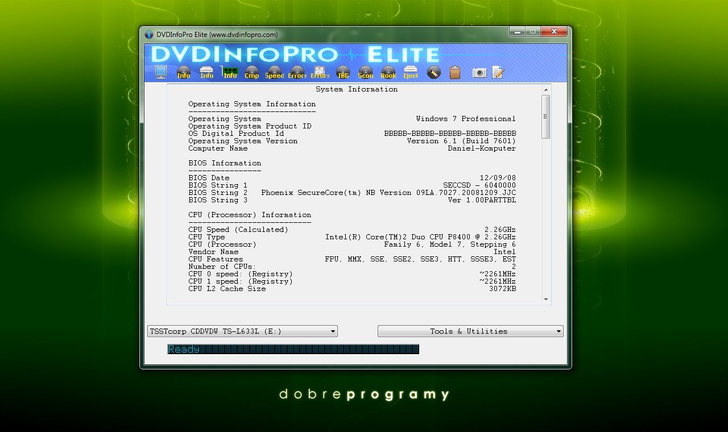Click the 'System Information' heading
Screen dimensions: 728x432
point(357,89)
